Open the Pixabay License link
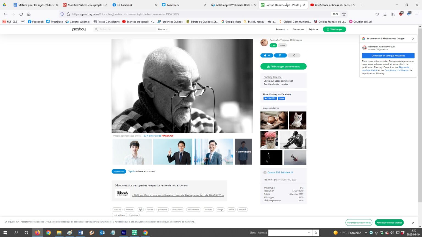This screenshot has height=237, width=422. pos(272,77)
